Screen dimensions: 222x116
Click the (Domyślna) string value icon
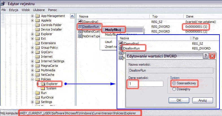pyautogui.click(x=80, y=22)
